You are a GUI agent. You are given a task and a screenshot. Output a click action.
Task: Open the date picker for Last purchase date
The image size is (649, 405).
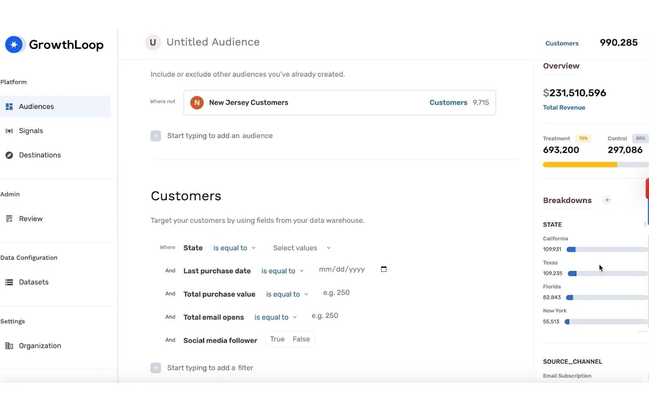point(383,269)
